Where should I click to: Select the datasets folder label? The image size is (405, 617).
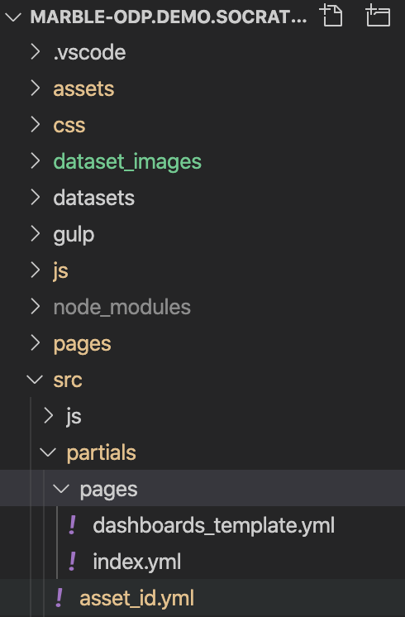[x=94, y=198]
